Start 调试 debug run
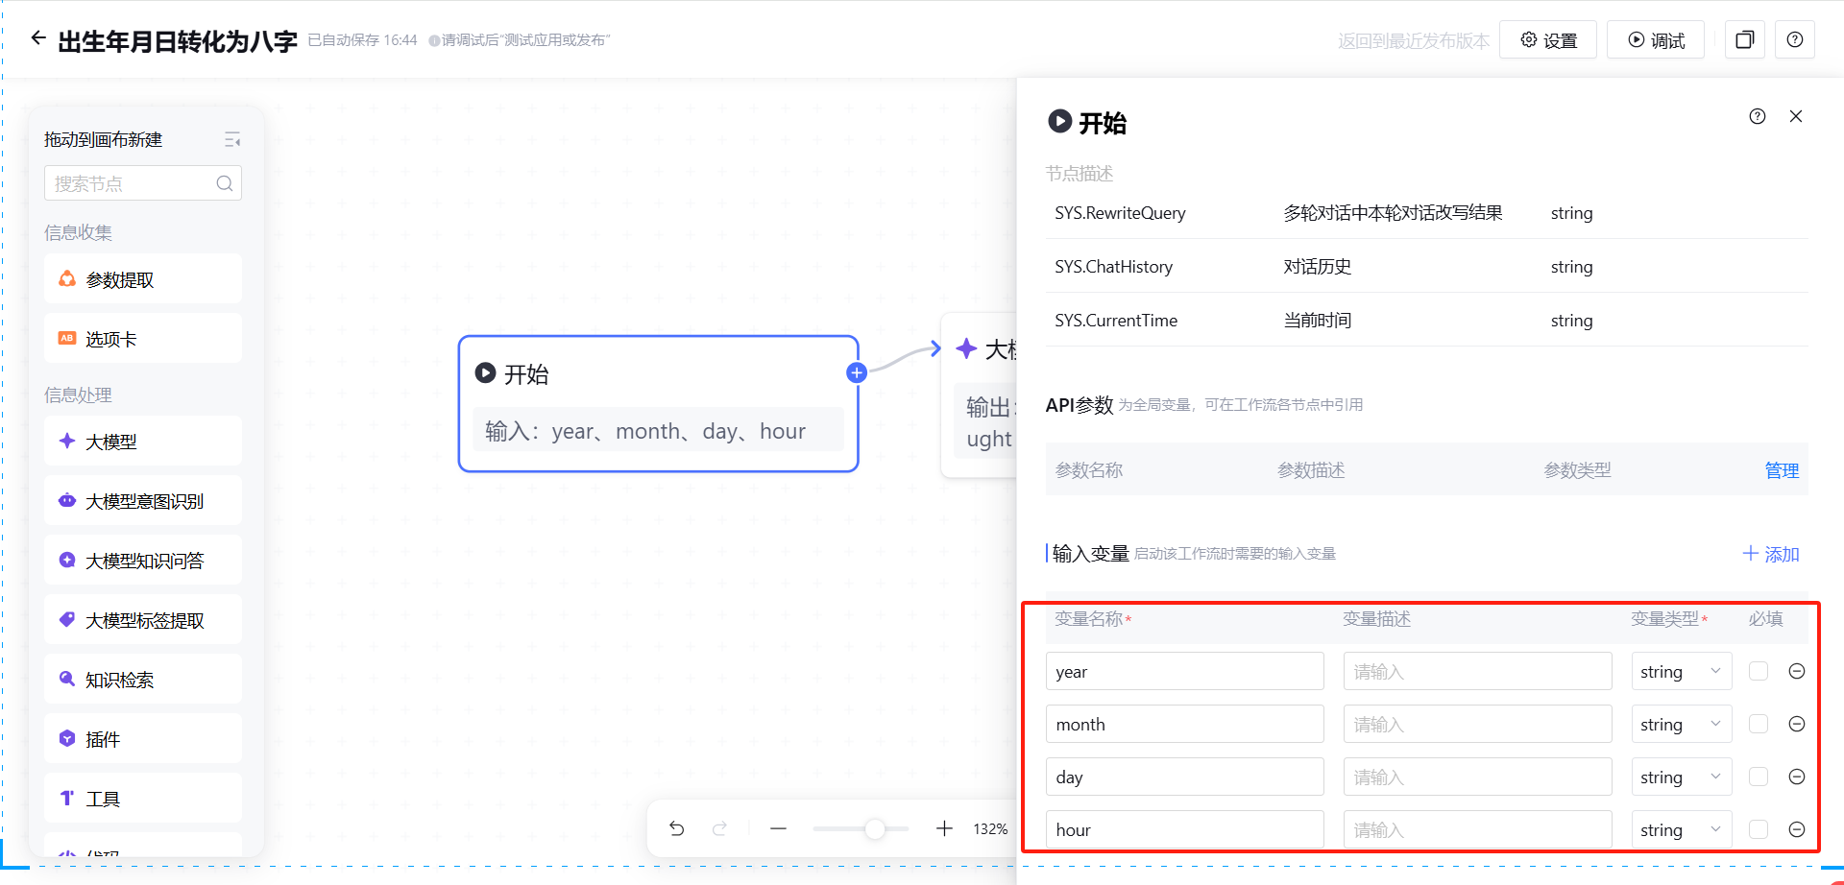Viewport: 1844px width, 885px height. point(1656,40)
